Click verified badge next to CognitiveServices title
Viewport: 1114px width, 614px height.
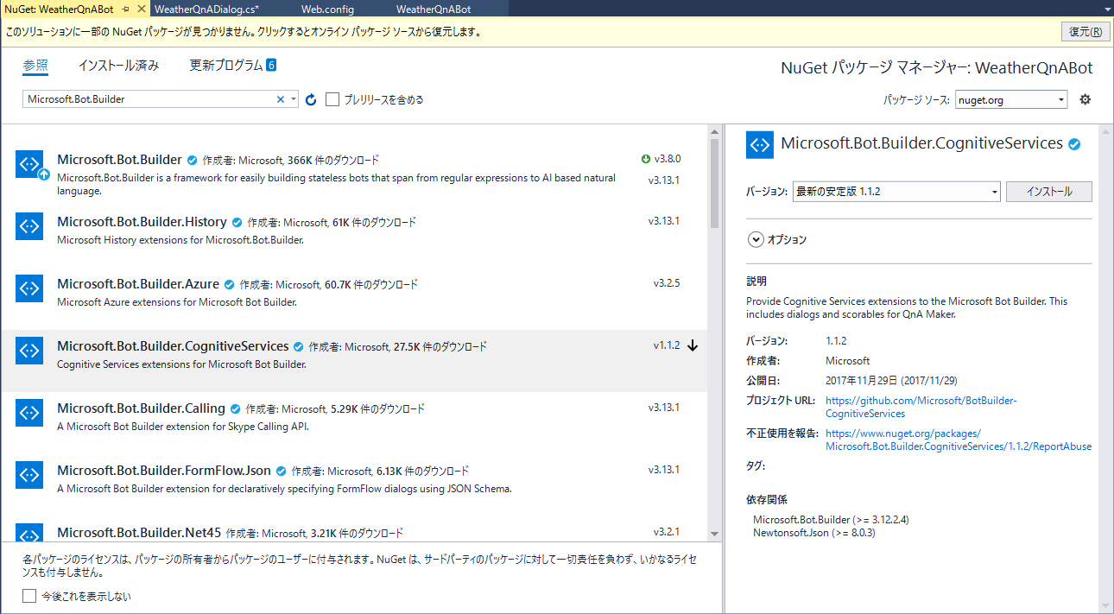(x=1074, y=144)
